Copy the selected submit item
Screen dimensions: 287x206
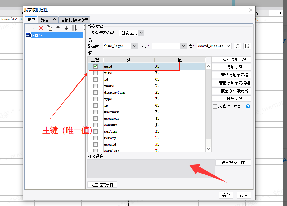tap(49, 28)
